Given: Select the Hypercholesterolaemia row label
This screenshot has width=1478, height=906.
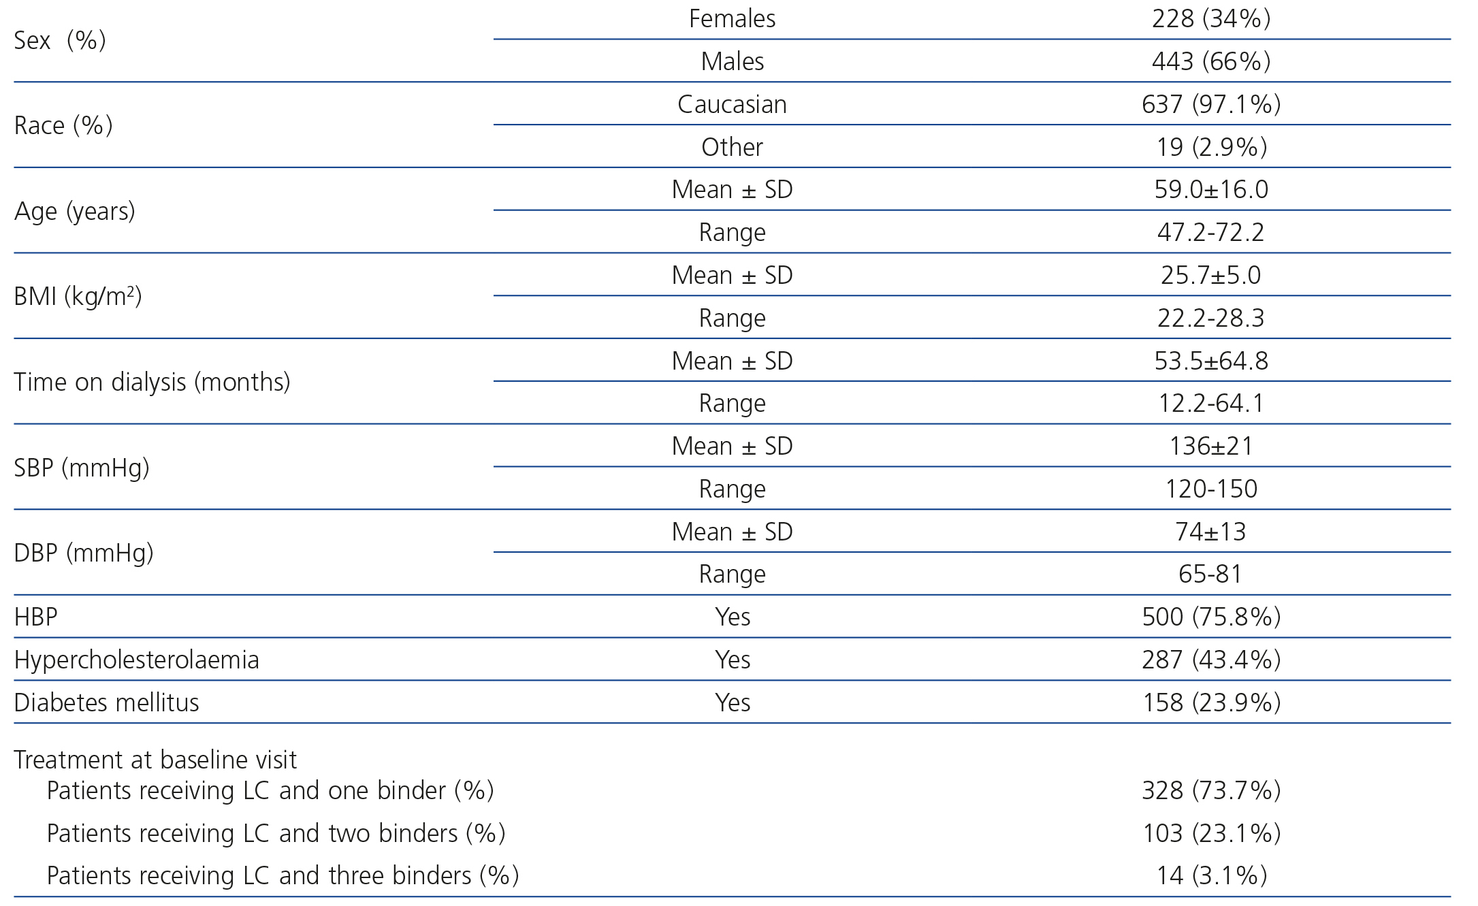Looking at the screenshot, I should tap(136, 660).
